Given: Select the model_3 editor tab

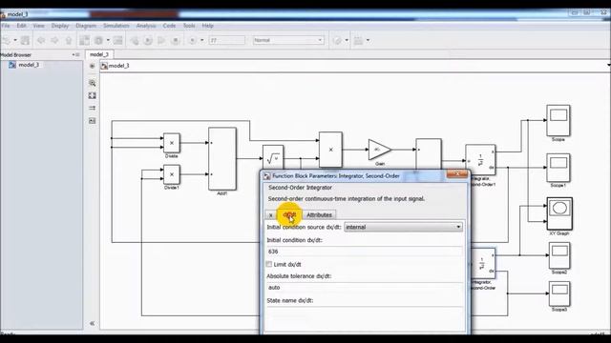Looking at the screenshot, I should (x=99, y=54).
